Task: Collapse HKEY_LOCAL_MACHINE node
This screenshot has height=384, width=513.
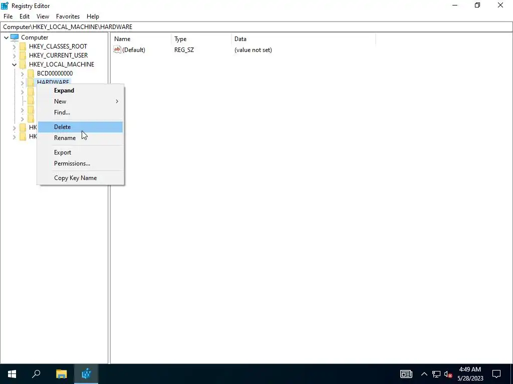Action: [x=14, y=64]
